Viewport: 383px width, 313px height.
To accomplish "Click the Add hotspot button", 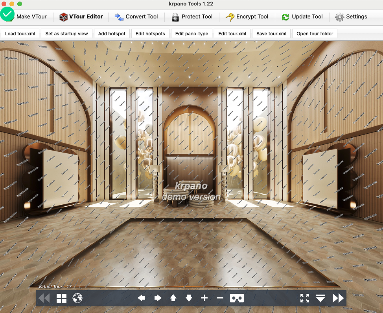I will tap(112, 34).
